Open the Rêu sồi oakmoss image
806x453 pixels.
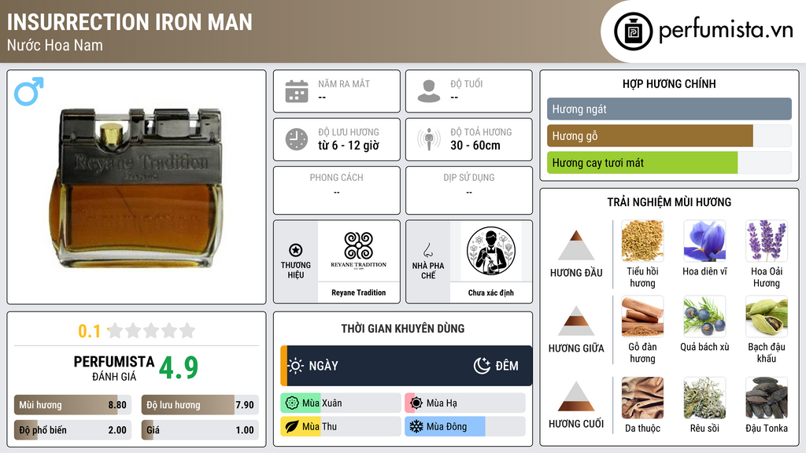pos(704,397)
